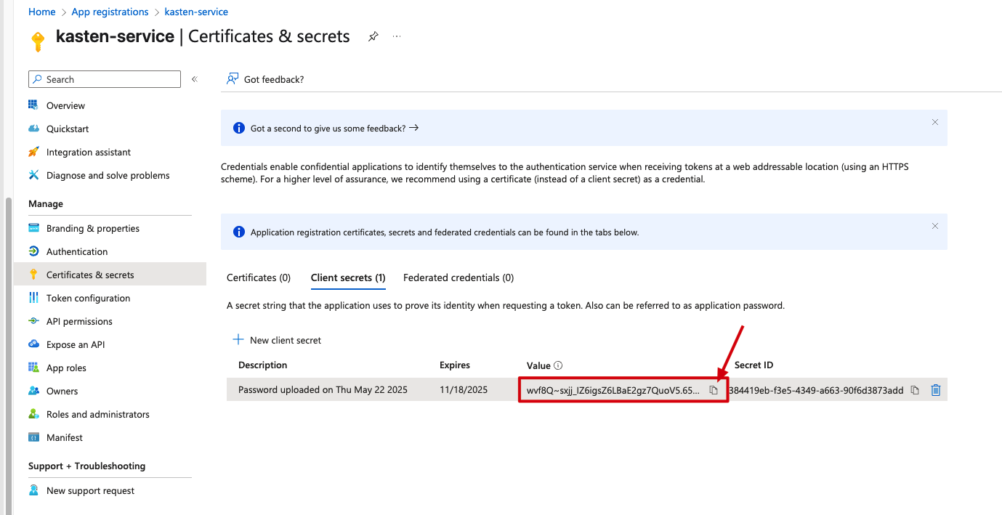The image size is (1002, 515).
Task: Click App registrations breadcrumb
Action: [x=110, y=12]
